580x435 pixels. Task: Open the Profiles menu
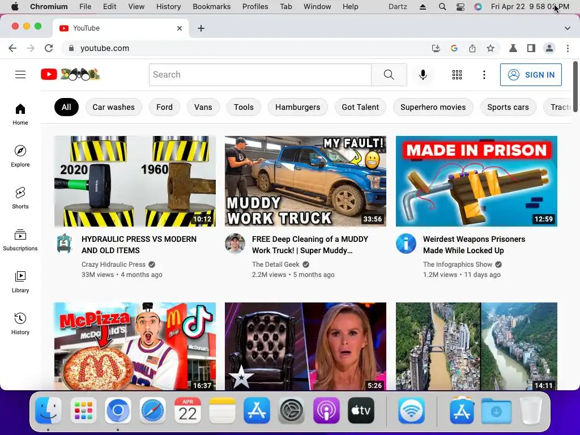[x=255, y=6]
